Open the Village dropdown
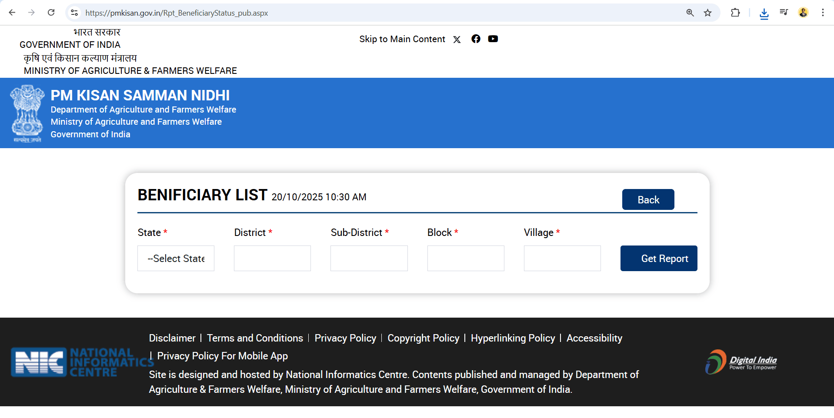Viewport: 834px width, 418px height. click(x=562, y=259)
